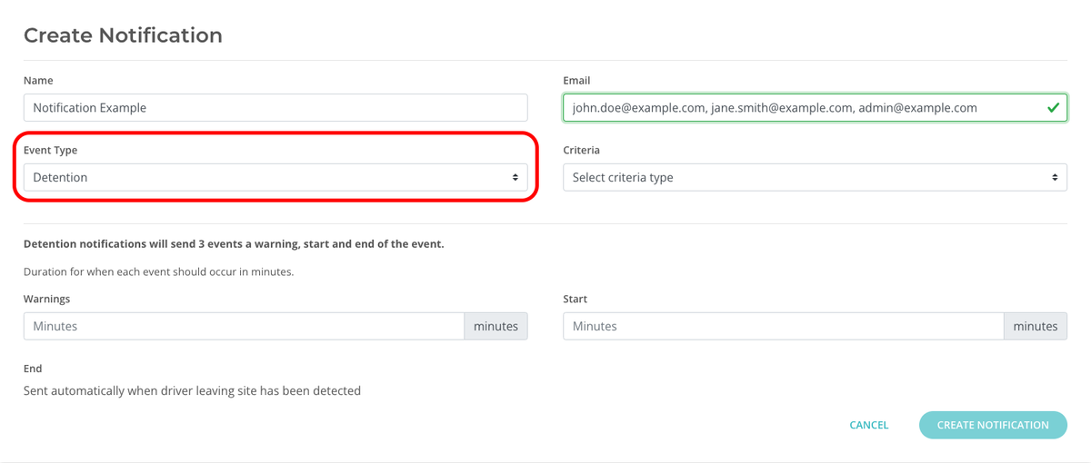1091x463 pixels.
Task: Click the Event Type dropdown arrows
Action: pos(515,178)
